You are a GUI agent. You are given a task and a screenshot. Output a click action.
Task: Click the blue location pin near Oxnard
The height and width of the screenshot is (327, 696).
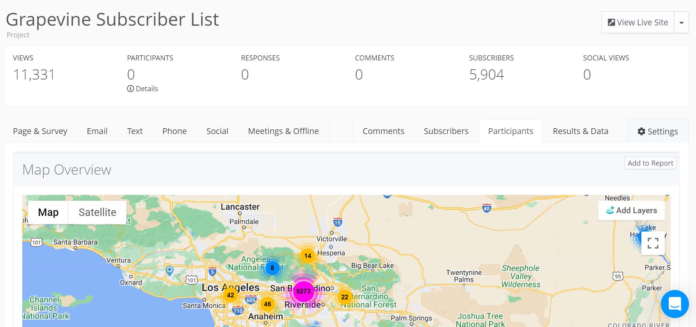pos(169,270)
